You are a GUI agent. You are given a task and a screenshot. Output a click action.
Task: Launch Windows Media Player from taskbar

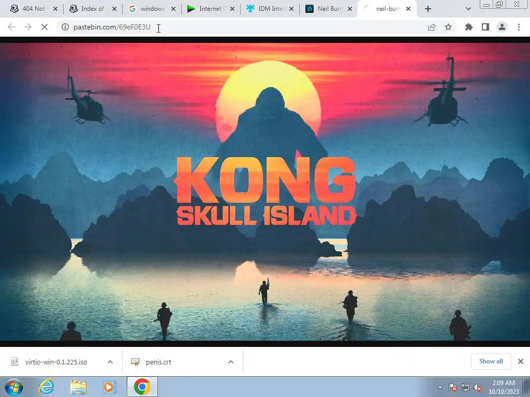pos(110,387)
